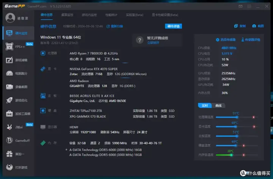Switch to the 桌面监控 tab
Viewport: 273px width, 179px height.
point(67,15)
